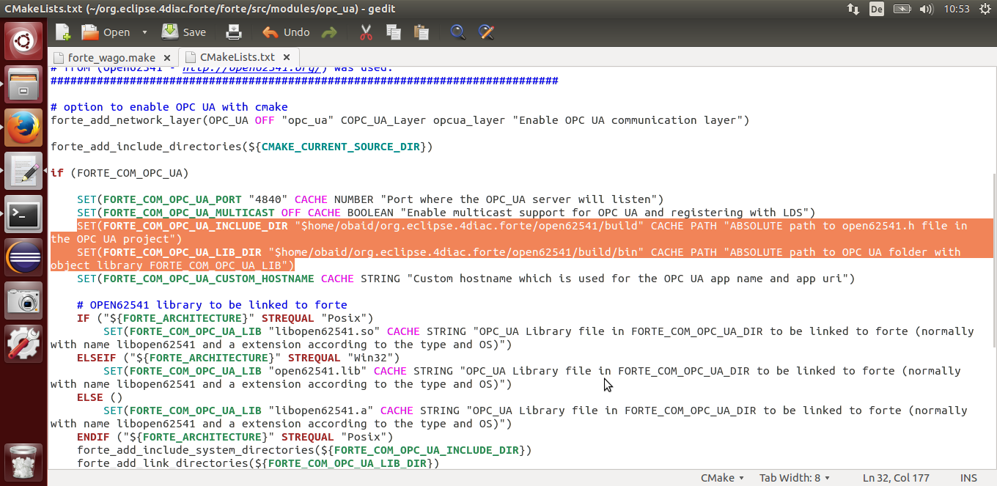Open System Settings from launcher
Viewport: 997px width, 486px height.
[24, 344]
